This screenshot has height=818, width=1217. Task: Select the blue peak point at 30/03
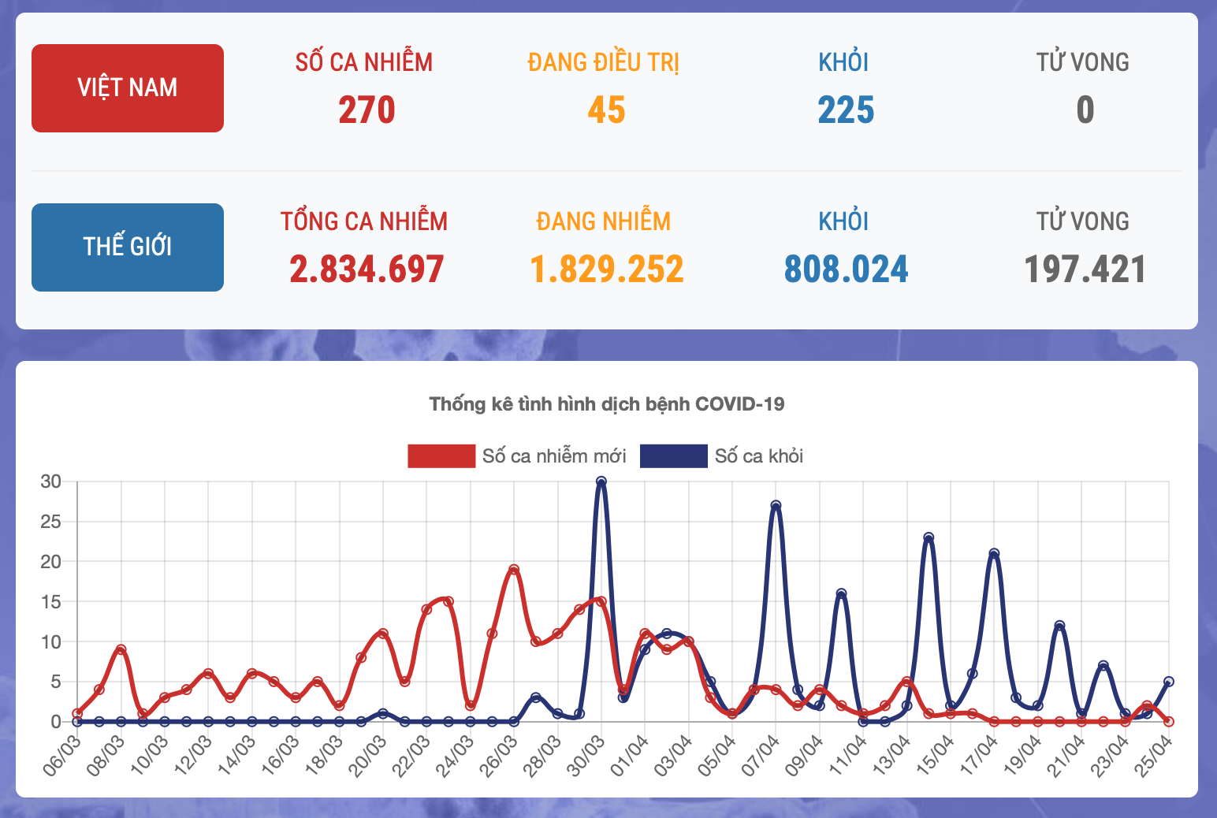pos(601,482)
